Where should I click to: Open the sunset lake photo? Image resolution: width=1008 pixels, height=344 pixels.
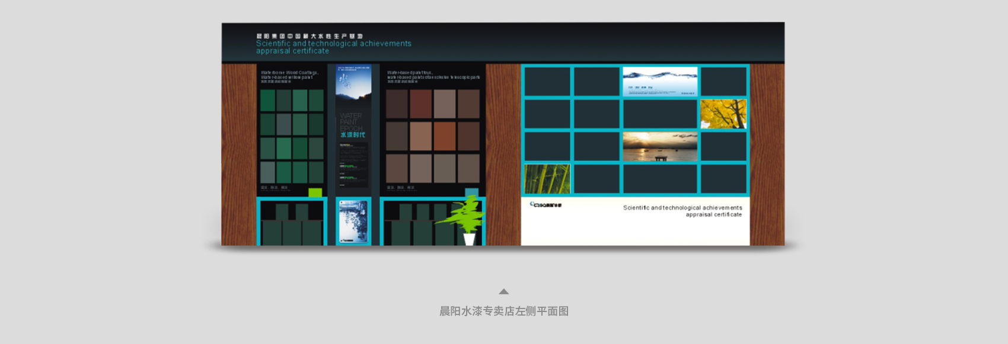click(x=660, y=146)
